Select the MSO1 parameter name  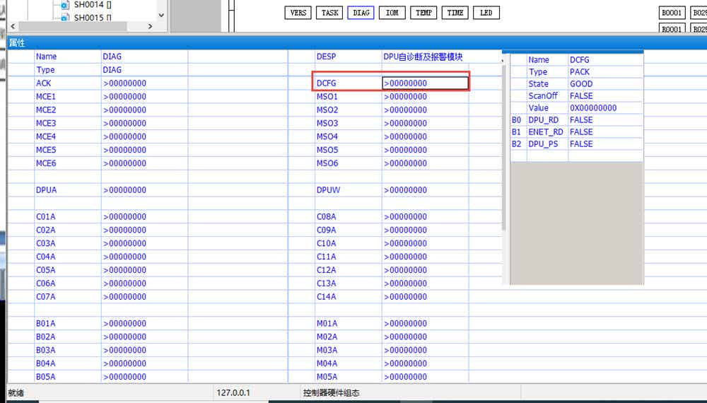click(327, 96)
